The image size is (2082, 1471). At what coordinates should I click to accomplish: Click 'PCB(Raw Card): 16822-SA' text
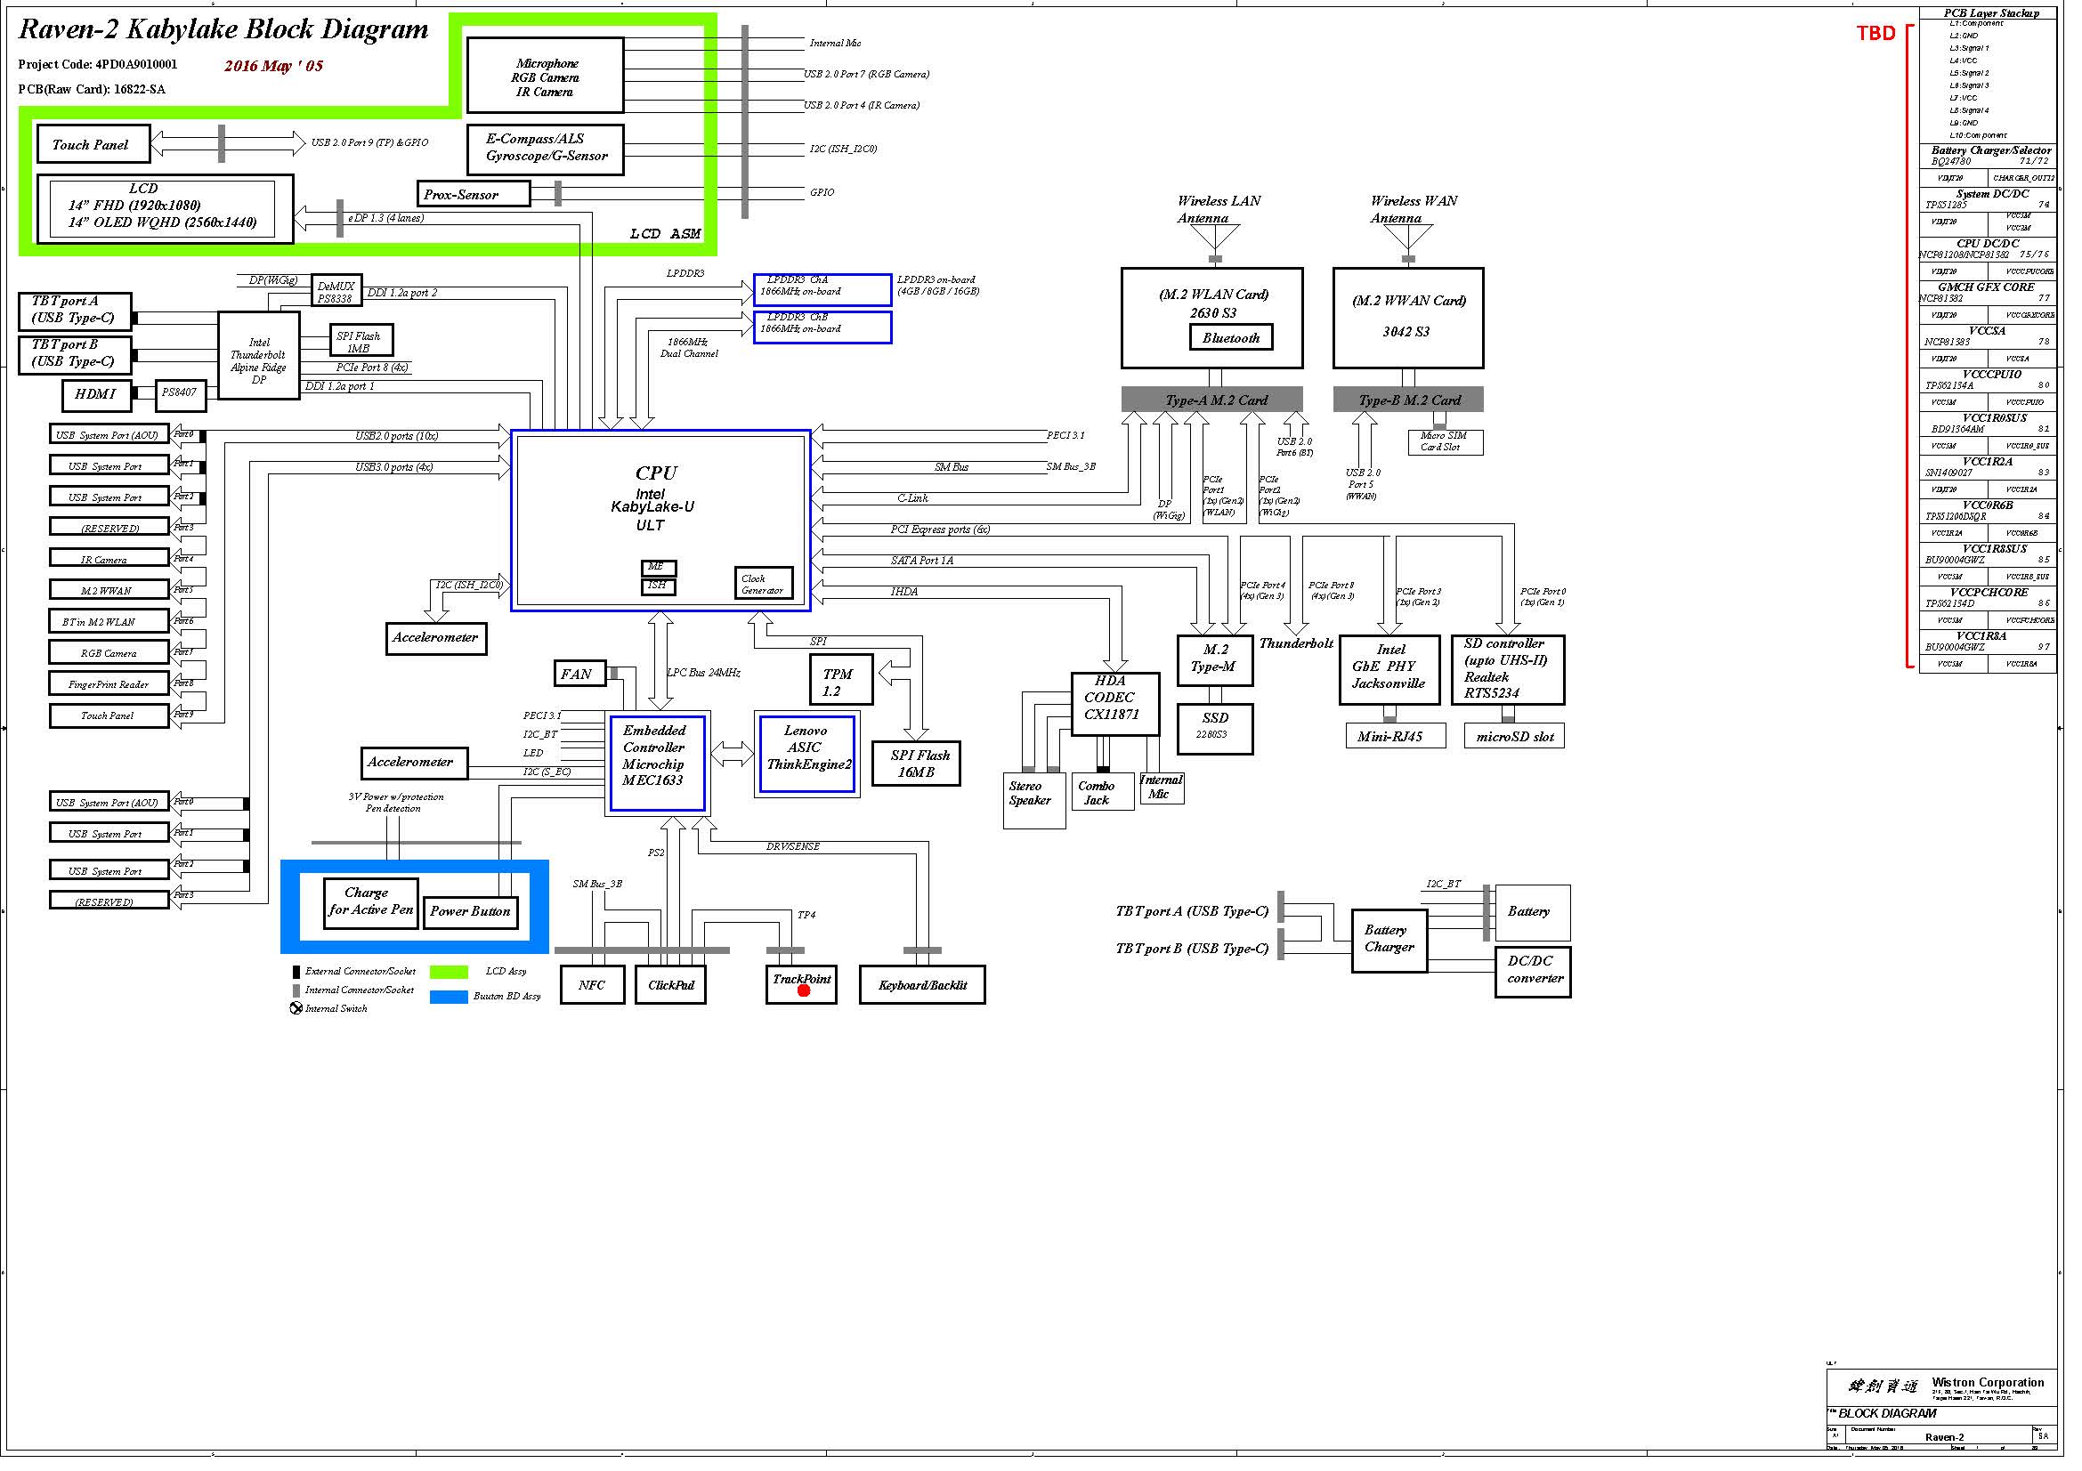click(x=93, y=90)
